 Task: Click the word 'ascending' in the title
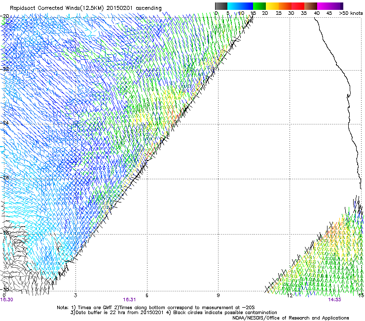pyautogui.click(x=148, y=8)
